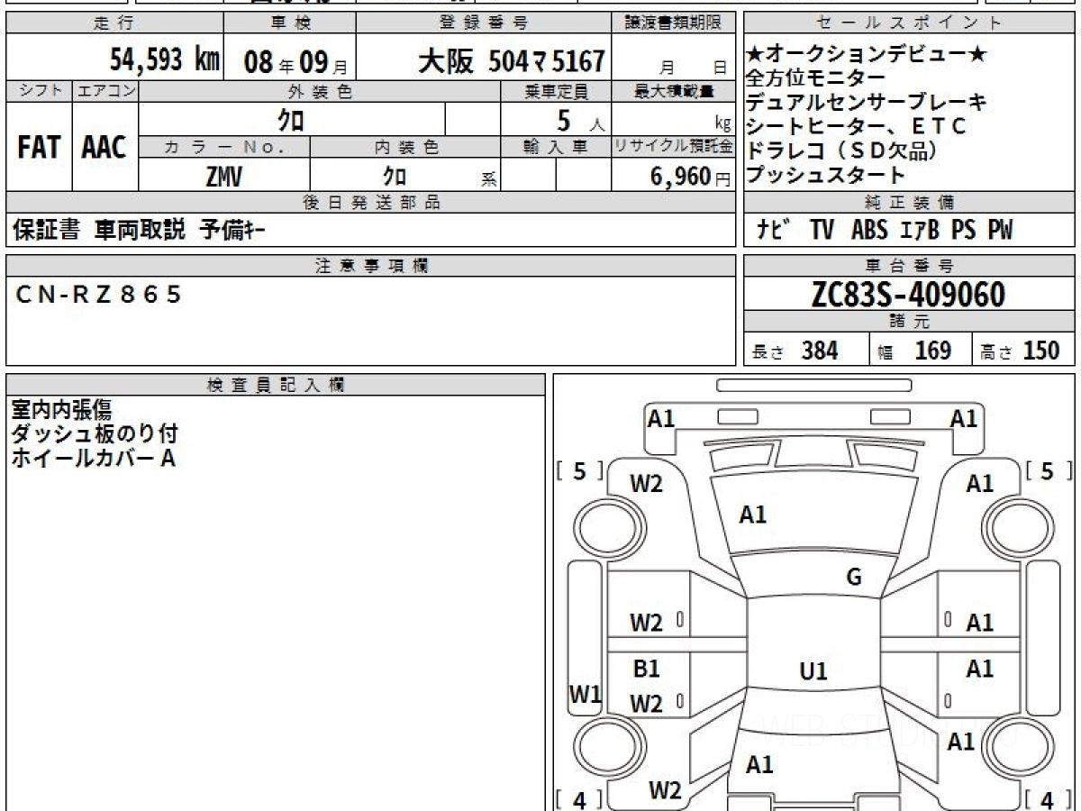Select the 長さ 384 length value

coord(804,351)
